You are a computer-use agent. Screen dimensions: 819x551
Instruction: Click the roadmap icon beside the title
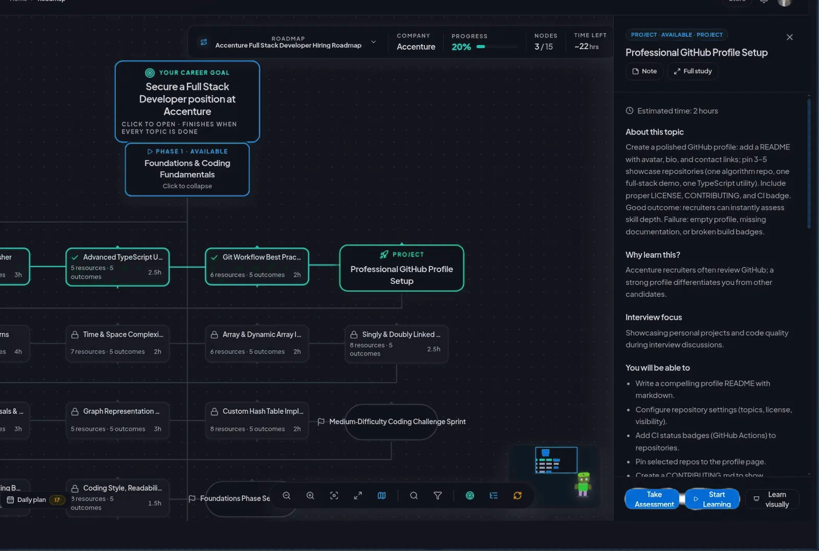204,42
